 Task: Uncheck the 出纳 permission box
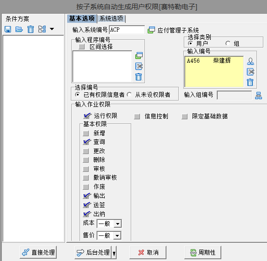[87, 214]
